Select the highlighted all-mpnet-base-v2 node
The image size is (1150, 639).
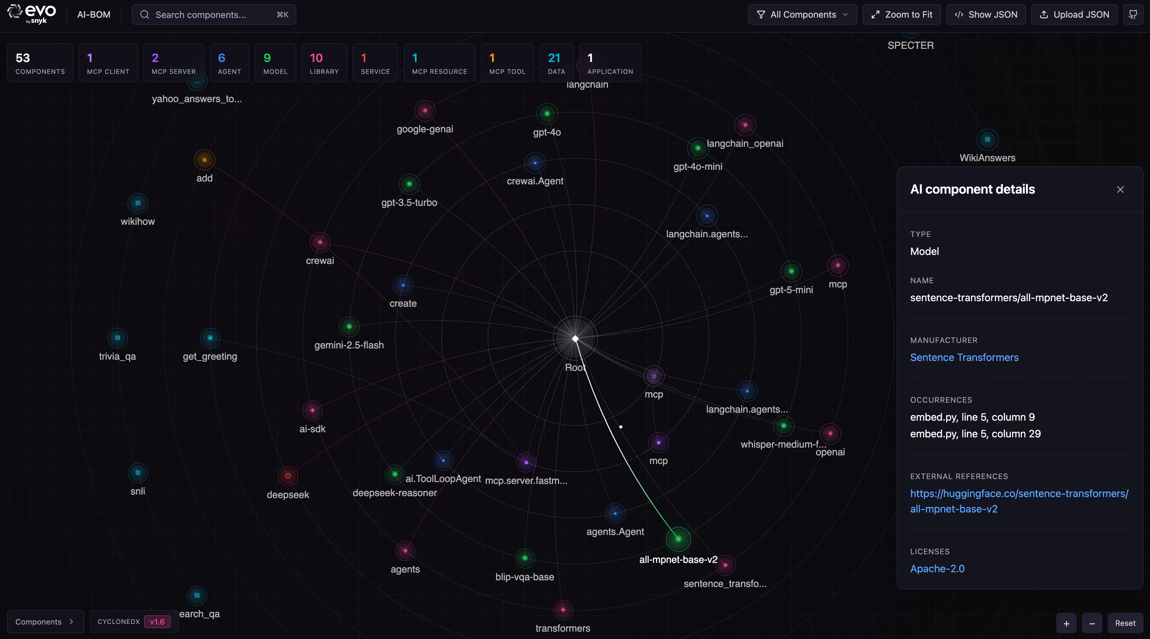point(678,539)
